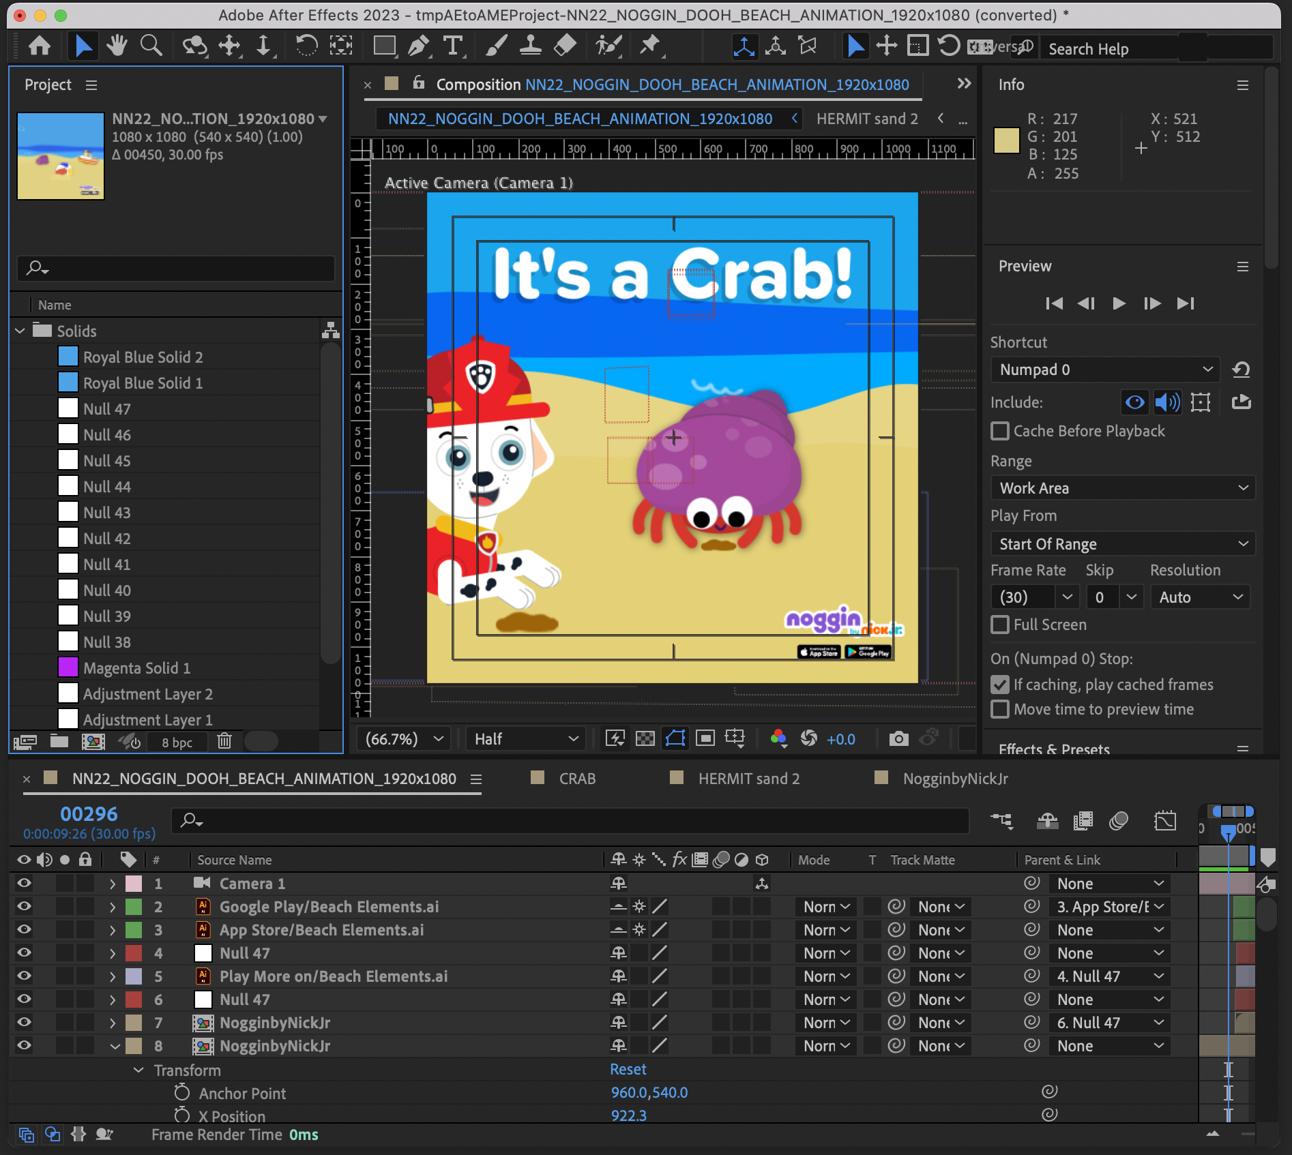The image size is (1292, 1155).
Task: Click the Magenta Solid 1 color swatch
Action: coord(68,667)
